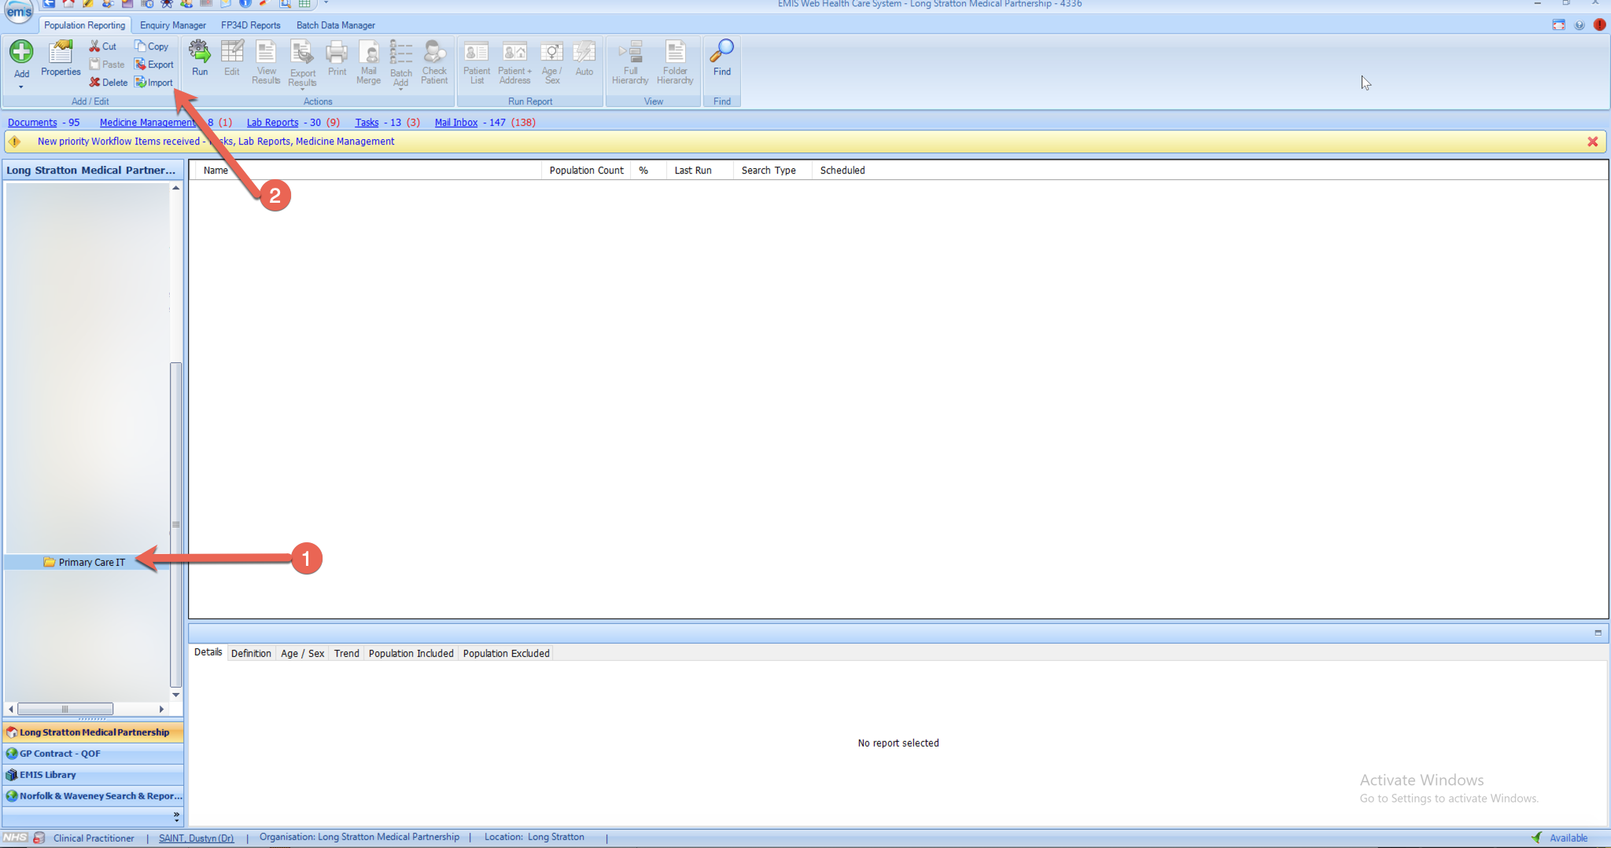
Task: Collapse the report details panel
Action: point(1598,633)
